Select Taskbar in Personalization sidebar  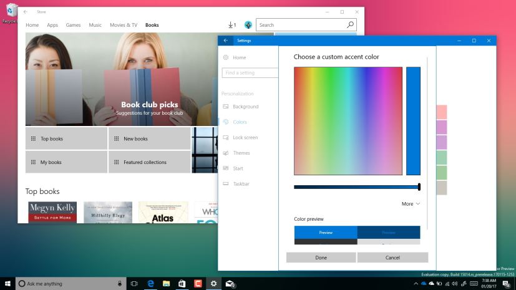click(241, 184)
